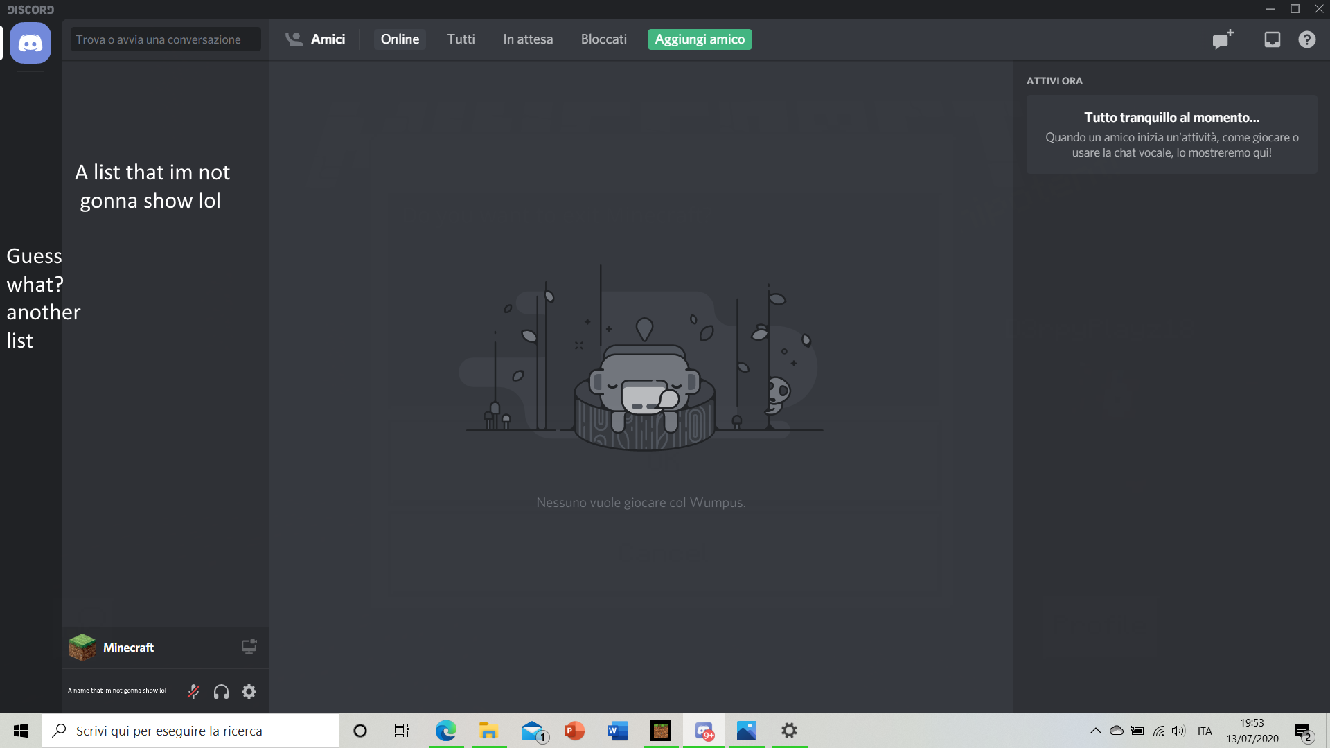Screen dimensions: 1330x748
Task: Open the Help question mark icon
Action: [x=1306, y=39]
